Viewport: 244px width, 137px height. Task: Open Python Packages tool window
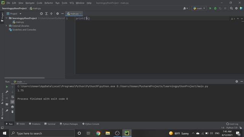pyautogui.click(x=69, y=124)
